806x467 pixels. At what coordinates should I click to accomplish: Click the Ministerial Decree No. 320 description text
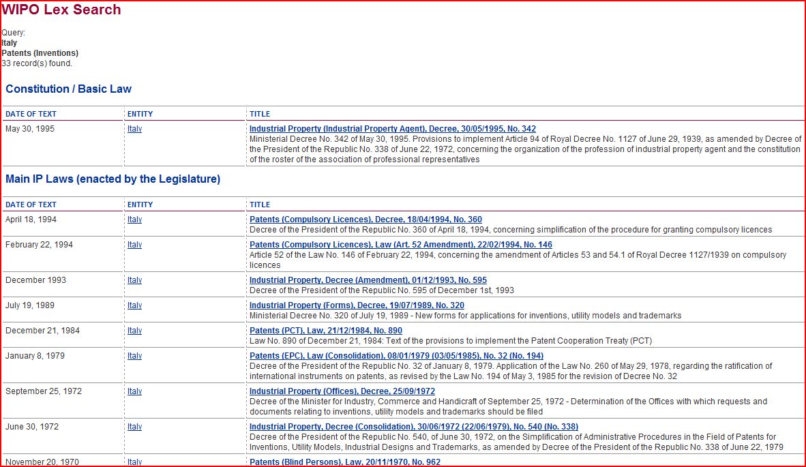[x=465, y=316]
